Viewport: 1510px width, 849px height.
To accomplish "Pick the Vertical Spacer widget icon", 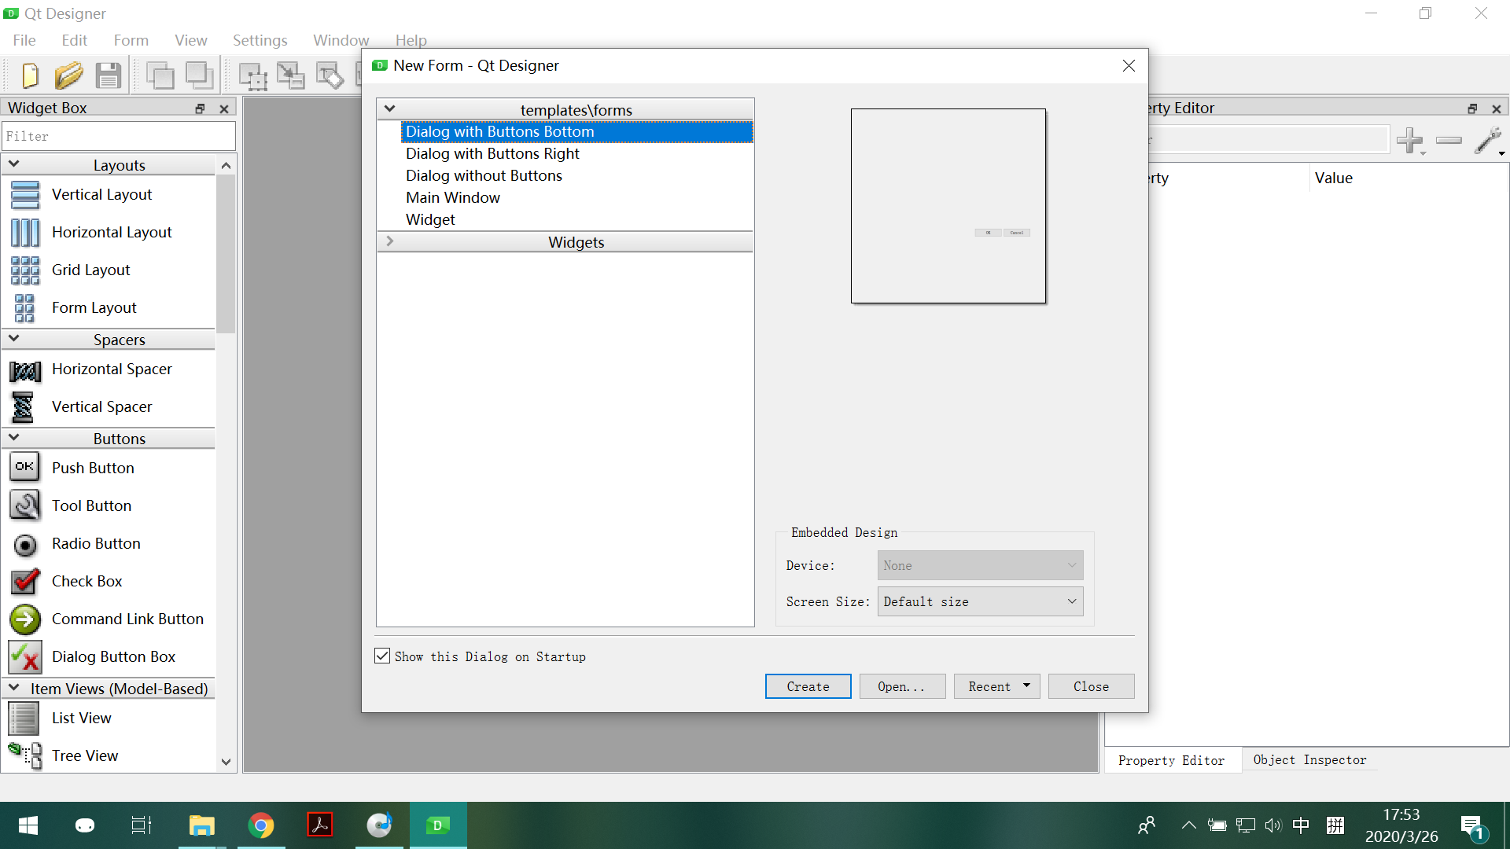I will (24, 407).
